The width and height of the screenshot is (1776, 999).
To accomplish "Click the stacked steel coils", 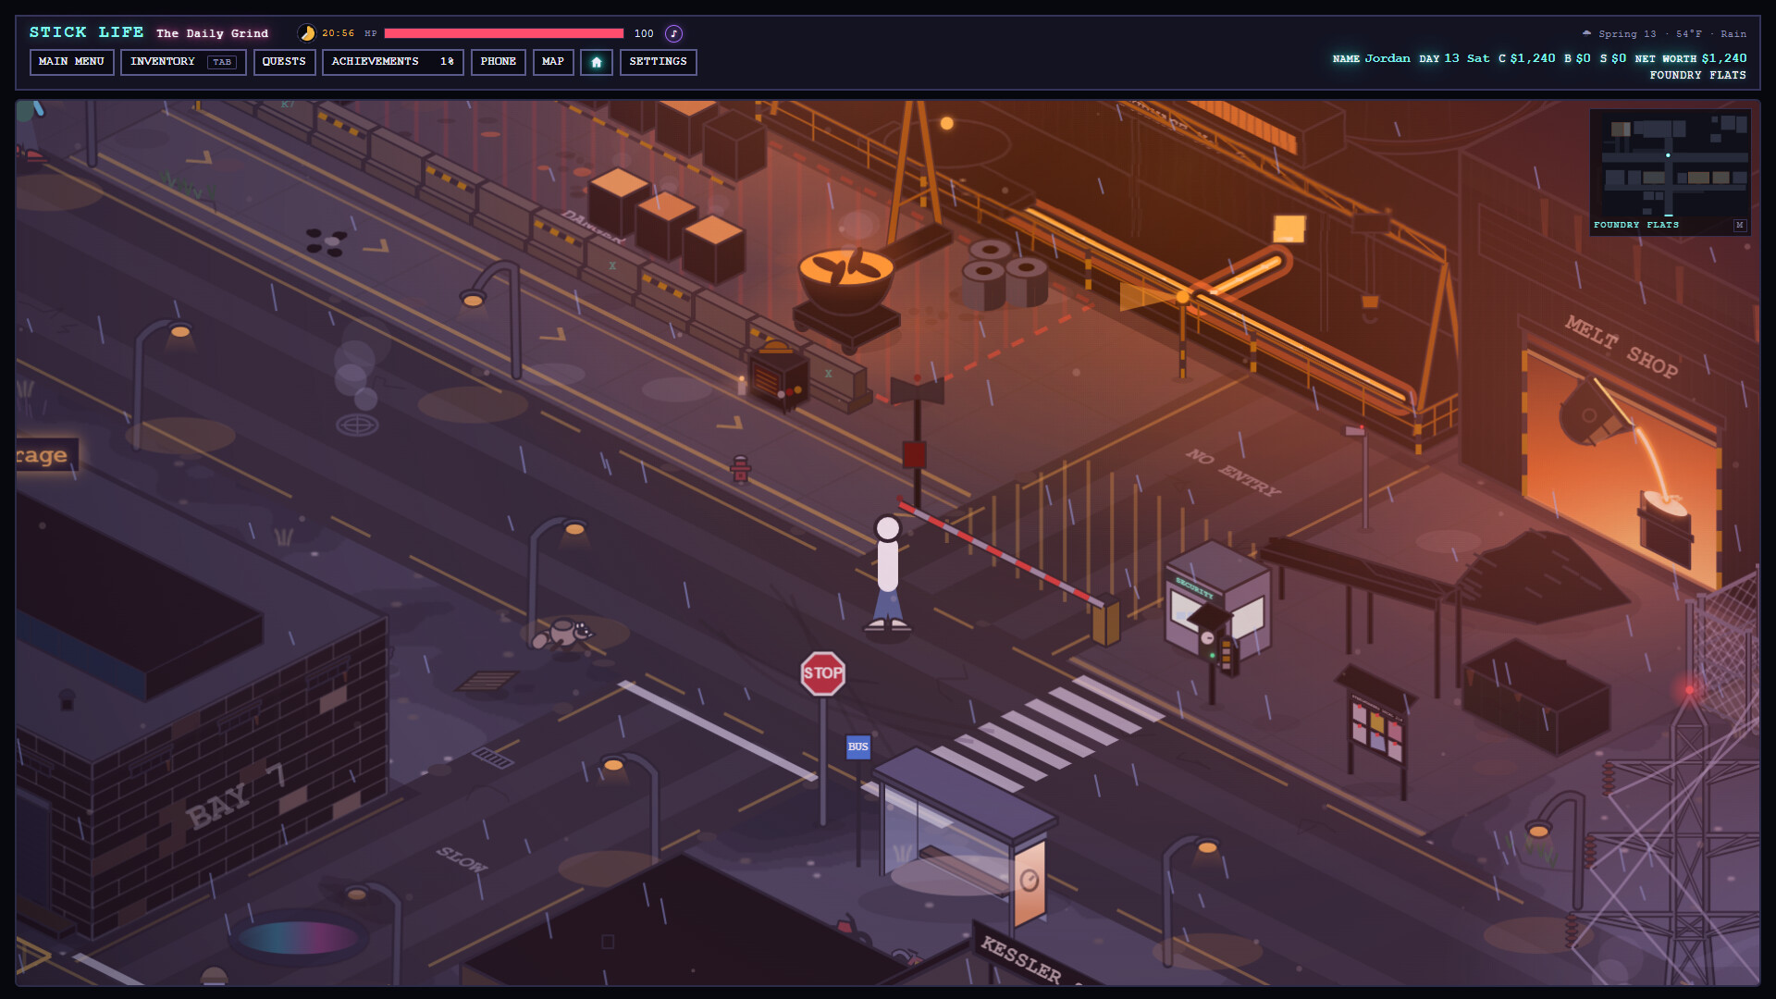I will 1005,274.
